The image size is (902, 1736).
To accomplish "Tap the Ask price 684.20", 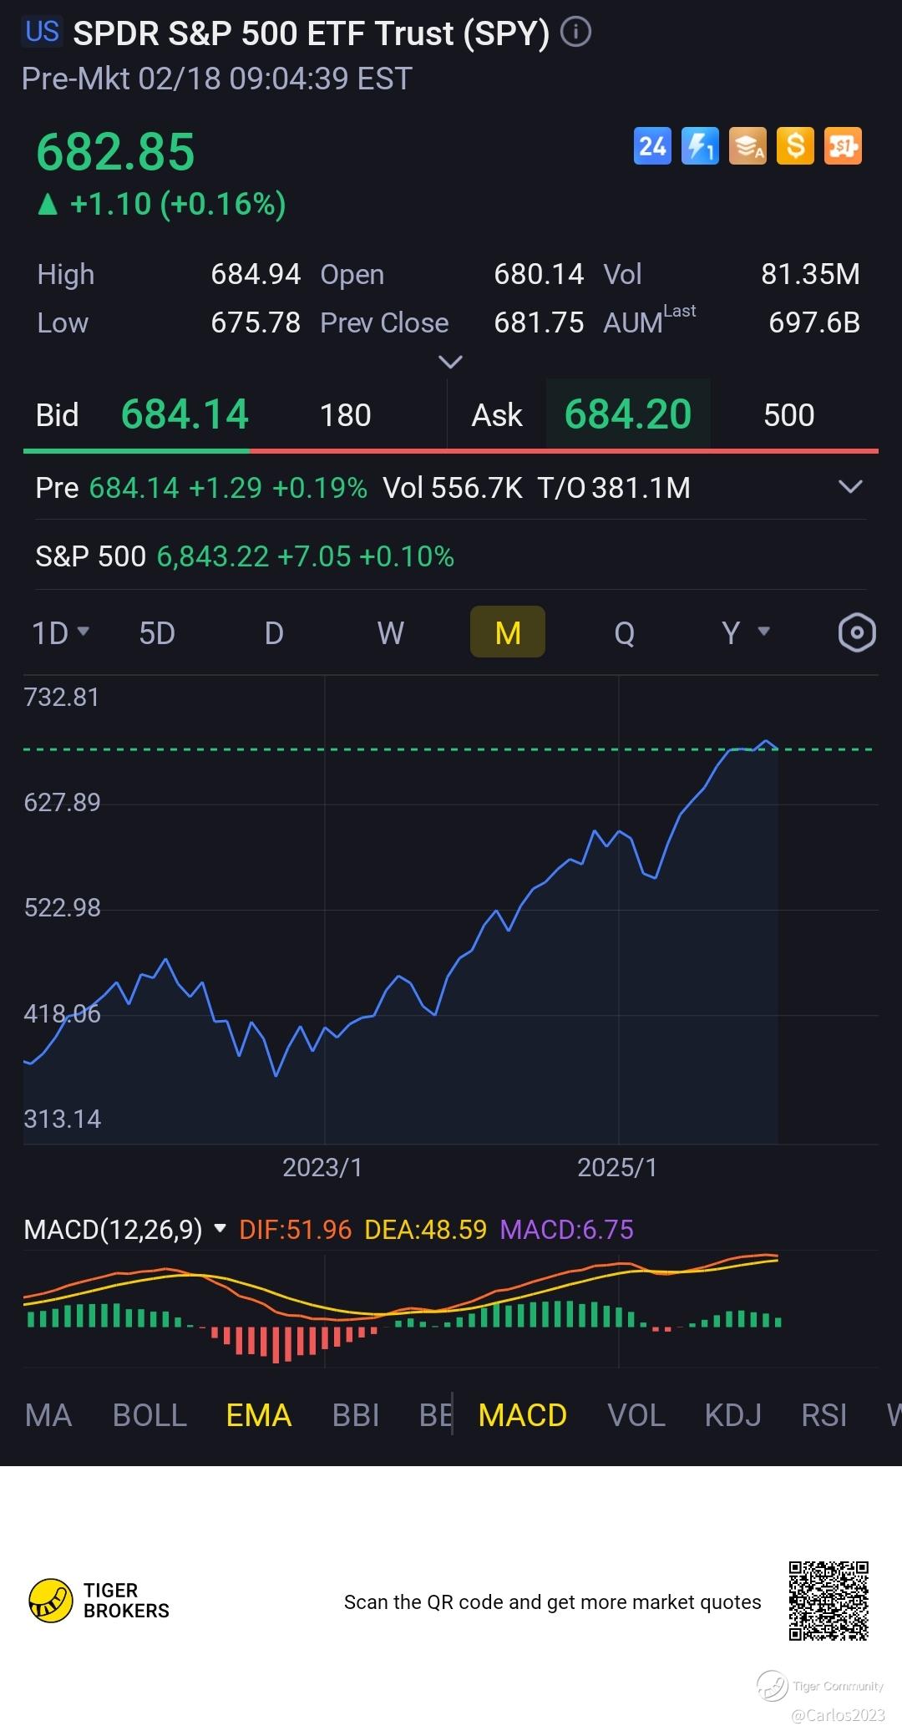I will (628, 414).
